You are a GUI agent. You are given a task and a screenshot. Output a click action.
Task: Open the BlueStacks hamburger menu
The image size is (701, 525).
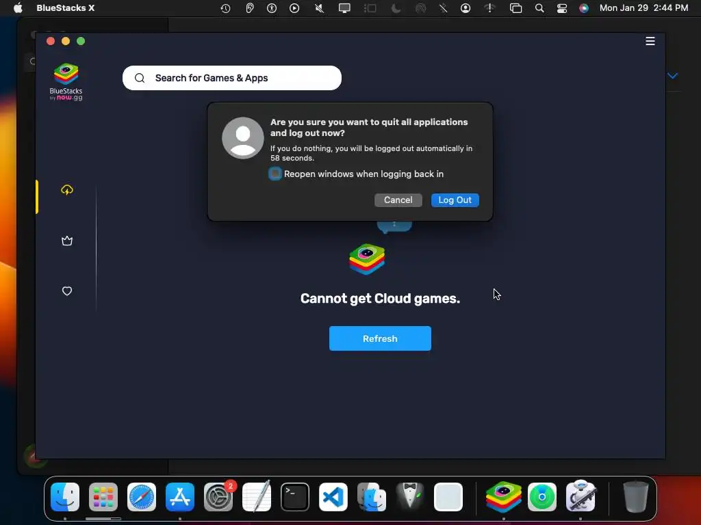pos(650,41)
